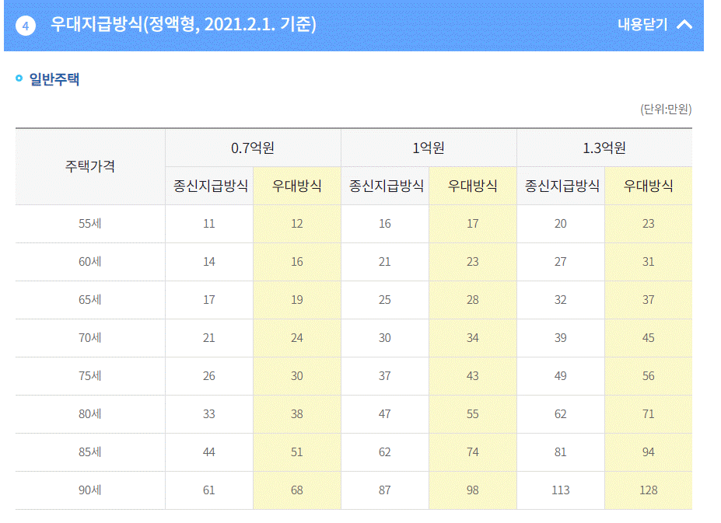The height and width of the screenshot is (523, 721).
Task: Click value 81 in the 85세 row
Action: pos(561,452)
